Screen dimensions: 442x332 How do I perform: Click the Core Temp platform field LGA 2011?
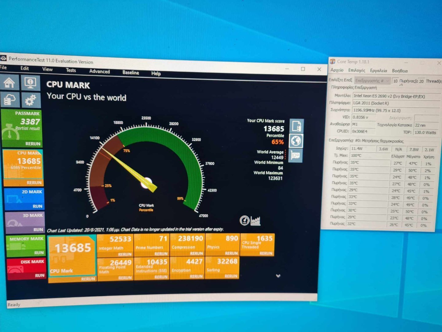[396, 103]
